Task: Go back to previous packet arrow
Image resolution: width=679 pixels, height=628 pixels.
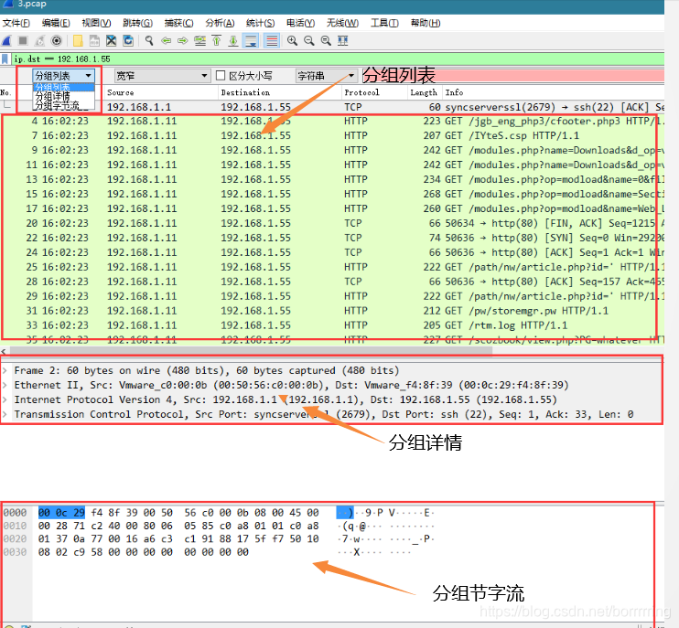Action: pos(167,41)
